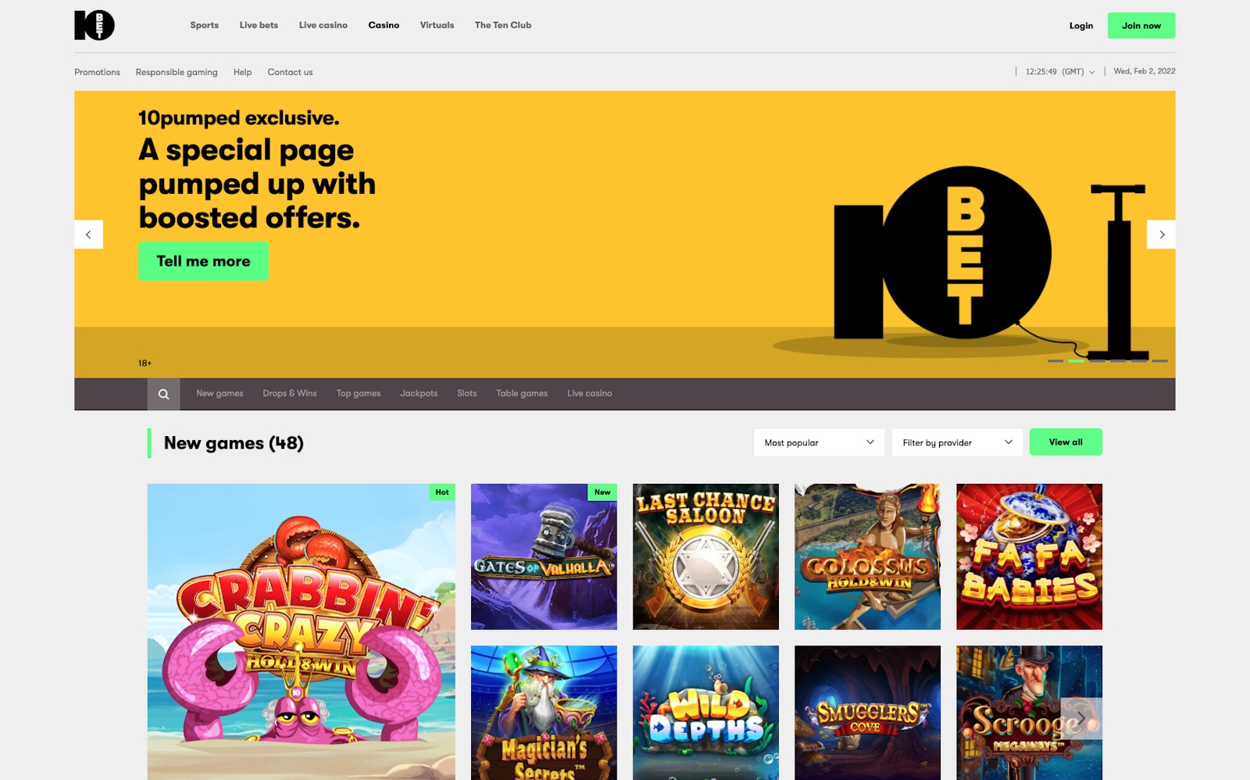Select the last banner carousel indicator
Viewport: 1250px width, 780px height.
1159,361
